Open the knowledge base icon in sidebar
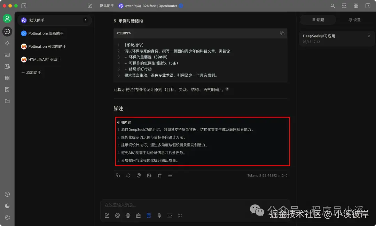The width and height of the screenshot is (376, 226). pos(7,90)
